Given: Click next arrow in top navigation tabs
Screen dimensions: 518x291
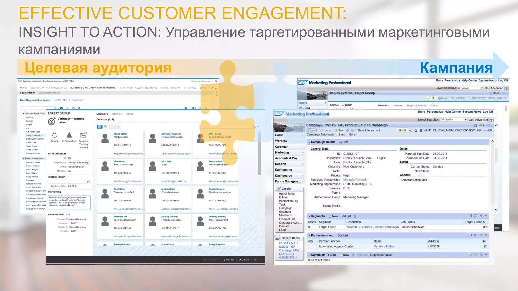Looking at the screenshot, I should tap(212, 88).
